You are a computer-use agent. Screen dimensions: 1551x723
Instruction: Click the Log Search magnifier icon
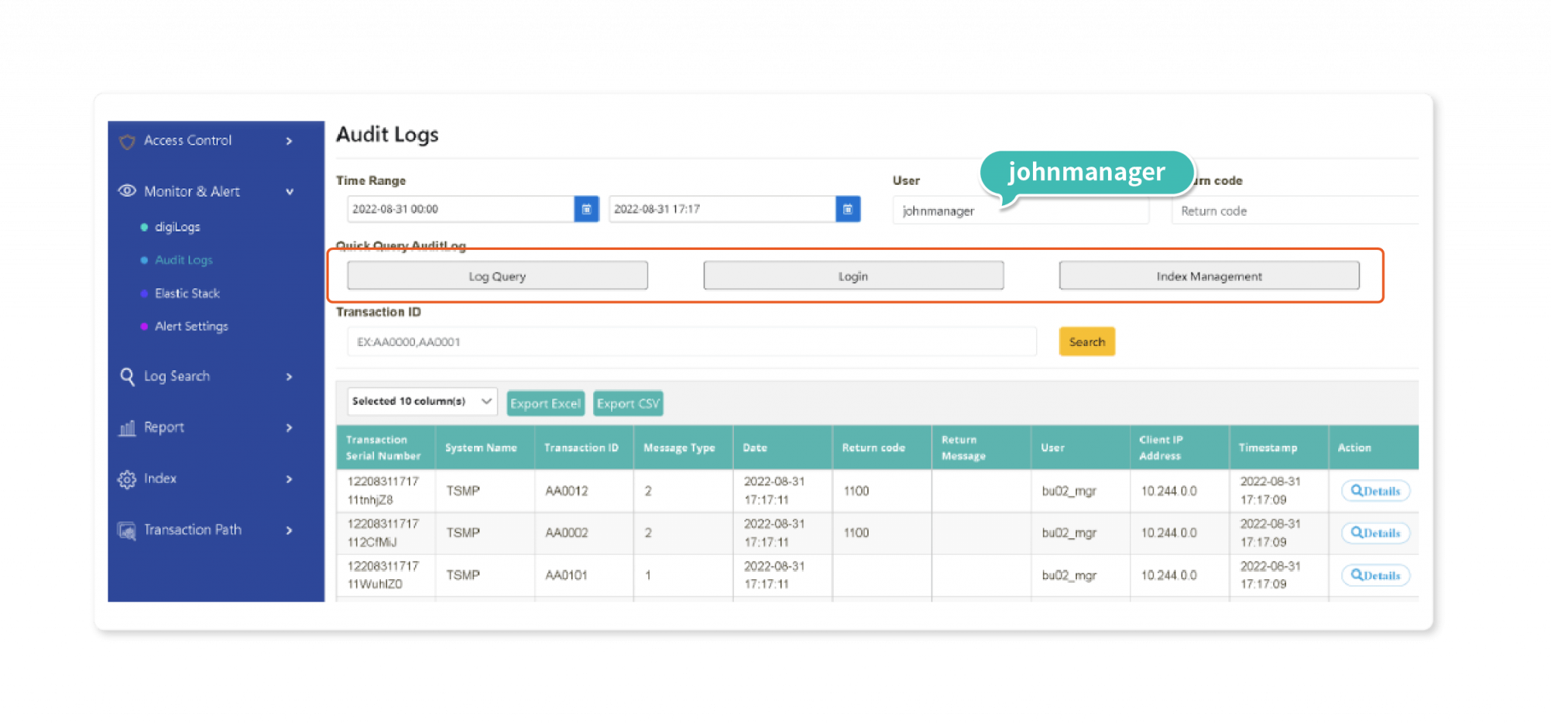click(x=126, y=376)
